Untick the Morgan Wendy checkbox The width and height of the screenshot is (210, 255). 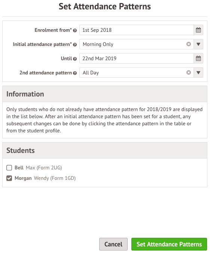point(9,178)
